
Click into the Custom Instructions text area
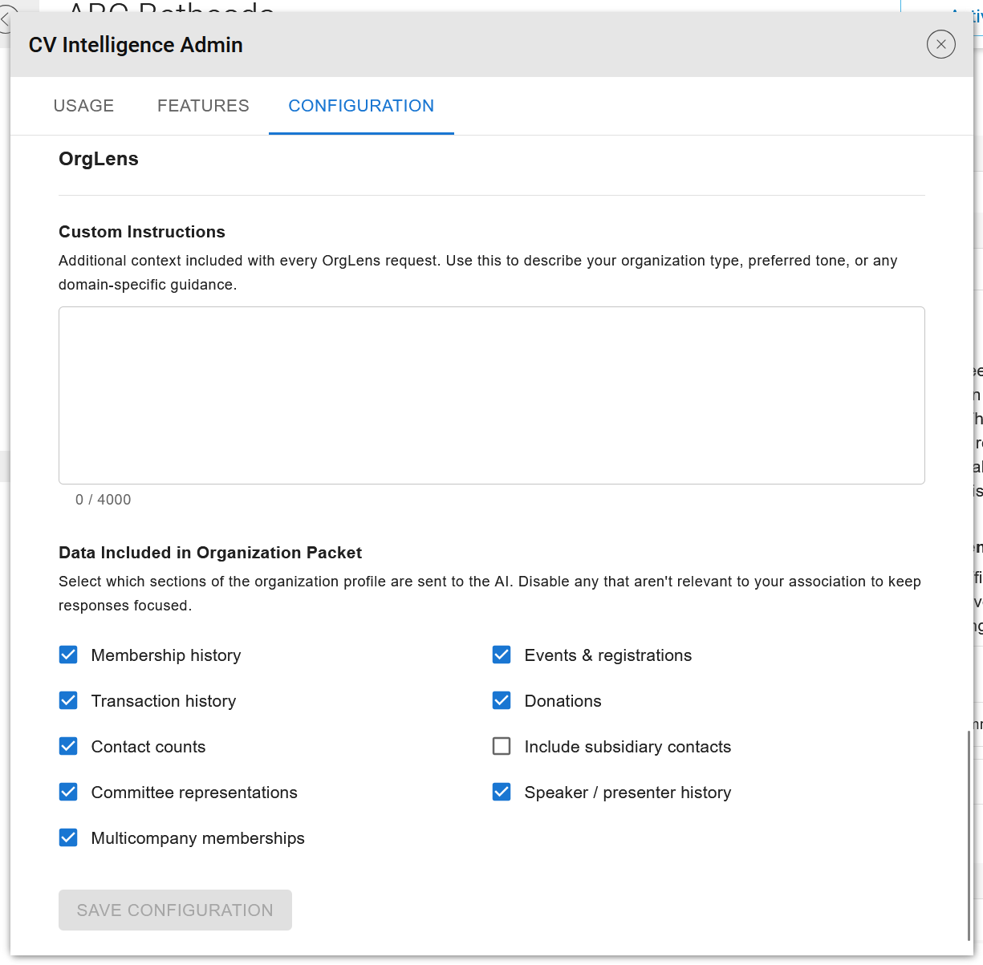(492, 395)
